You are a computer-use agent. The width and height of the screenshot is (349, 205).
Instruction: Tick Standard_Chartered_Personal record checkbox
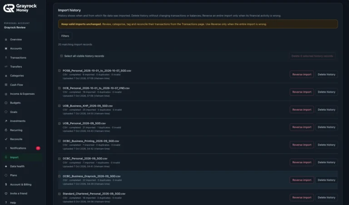coord(60,194)
